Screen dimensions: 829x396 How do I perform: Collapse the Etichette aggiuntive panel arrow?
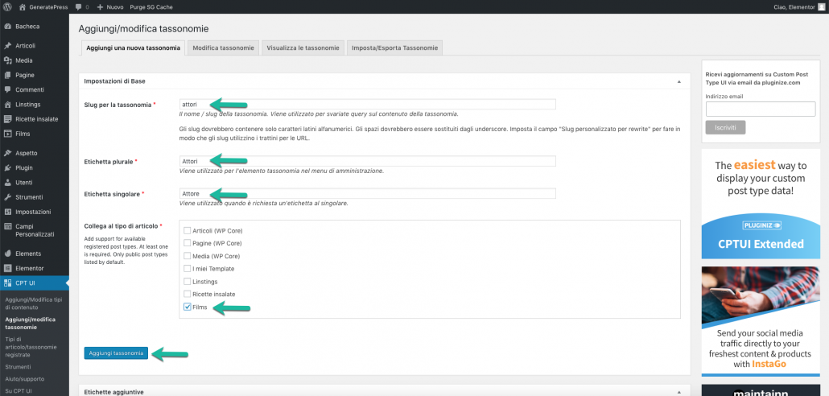pos(678,391)
